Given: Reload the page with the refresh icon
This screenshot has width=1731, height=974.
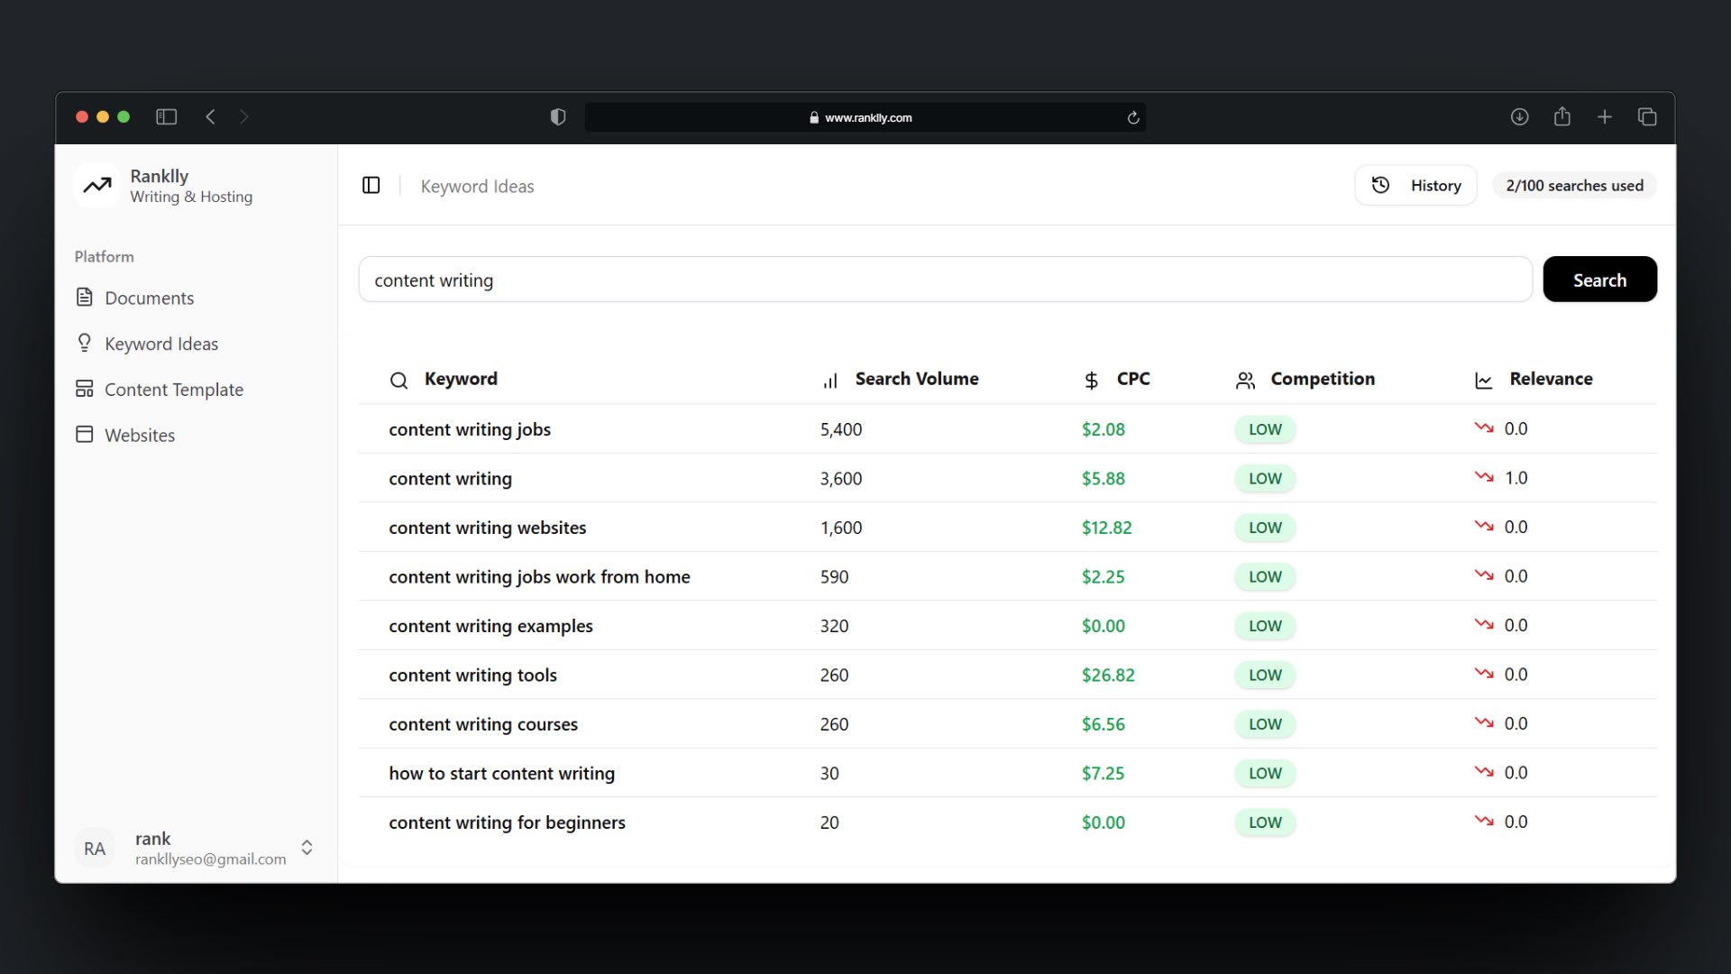Looking at the screenshot, I should point(1133,117).
